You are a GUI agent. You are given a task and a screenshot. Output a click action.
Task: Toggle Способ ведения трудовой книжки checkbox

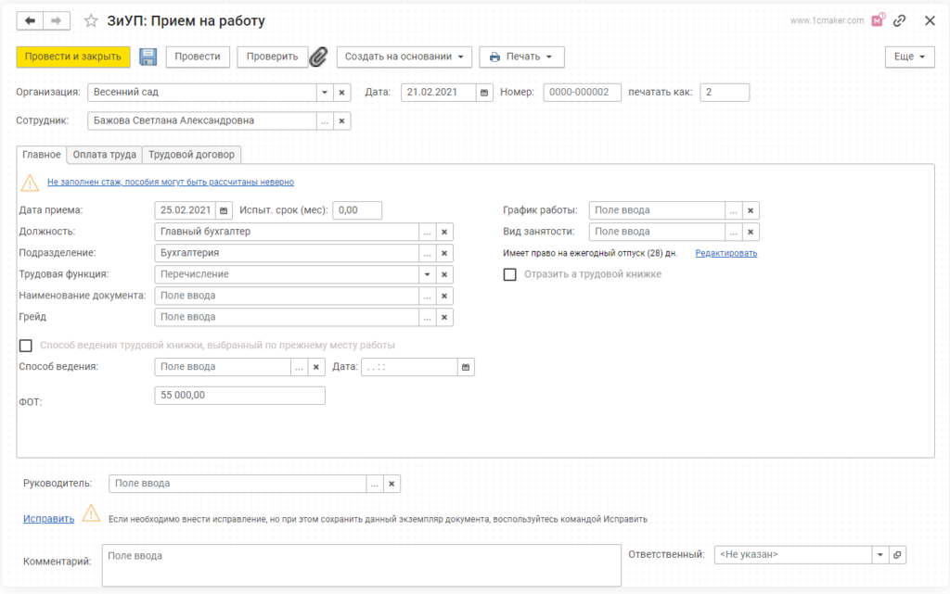pos(26,346)
